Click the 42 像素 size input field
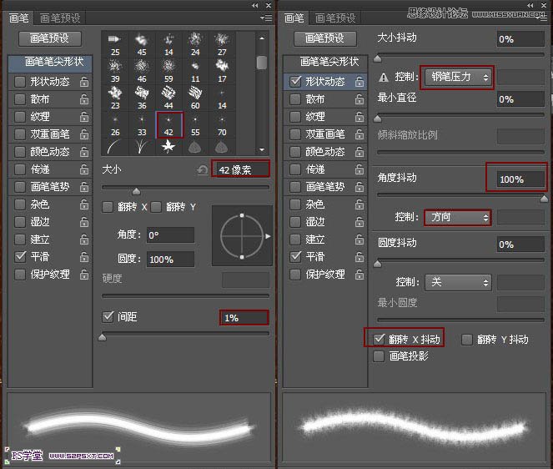The image size is (553, 469). (242, 169)
